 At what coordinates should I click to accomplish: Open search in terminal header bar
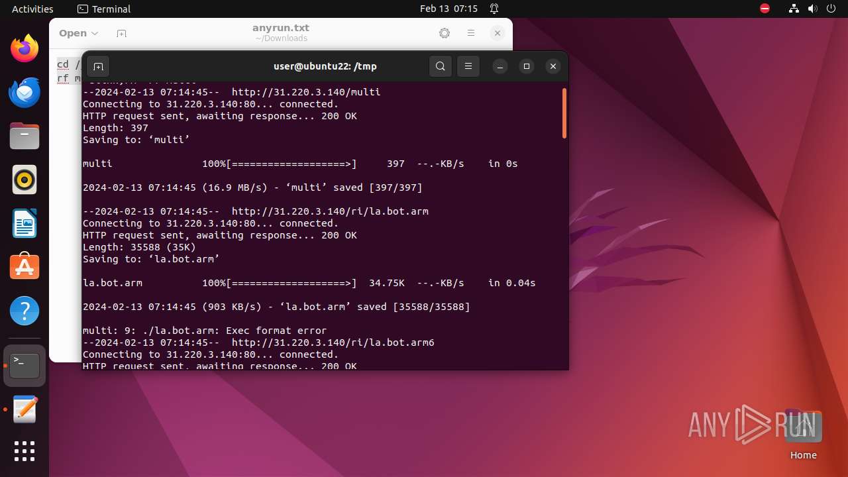(x=441, y=66)
